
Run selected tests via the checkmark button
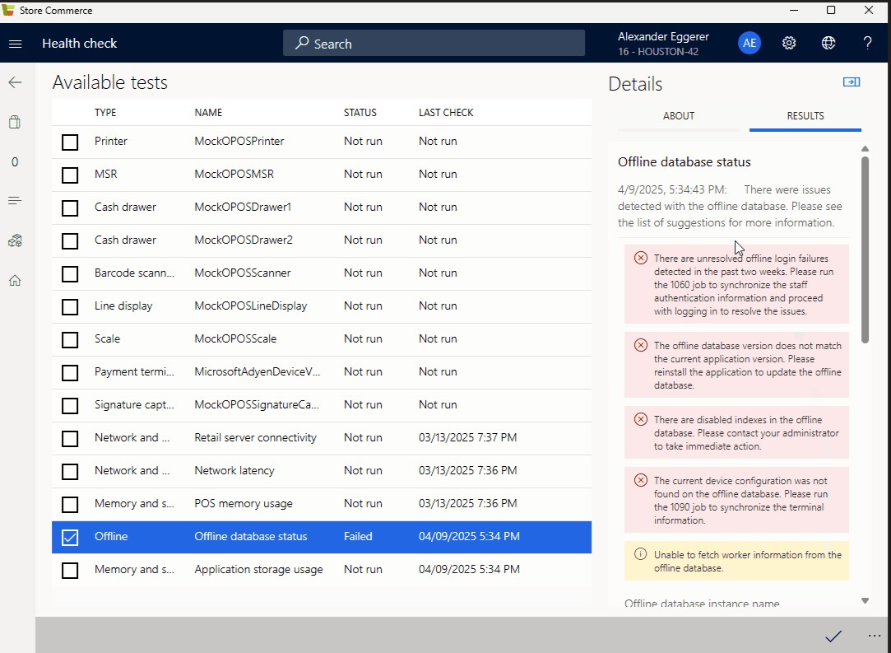click(833, 635)
